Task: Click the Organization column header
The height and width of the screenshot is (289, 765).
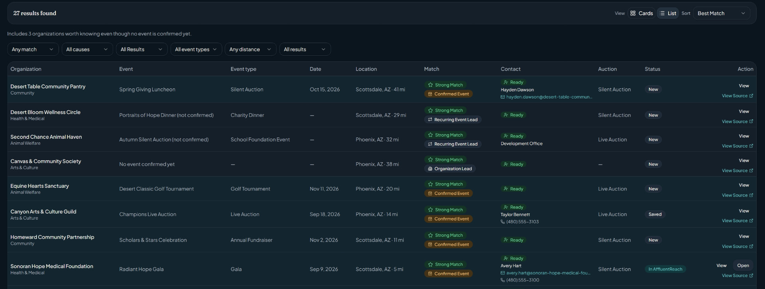Action: click(x=26, y=69)
